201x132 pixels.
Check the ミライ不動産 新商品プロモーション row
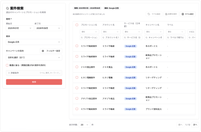pyautogui.click(x=77, y=56)
